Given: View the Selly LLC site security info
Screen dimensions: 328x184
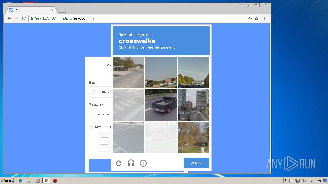Looking at the screenshot, I should (44, 18).
